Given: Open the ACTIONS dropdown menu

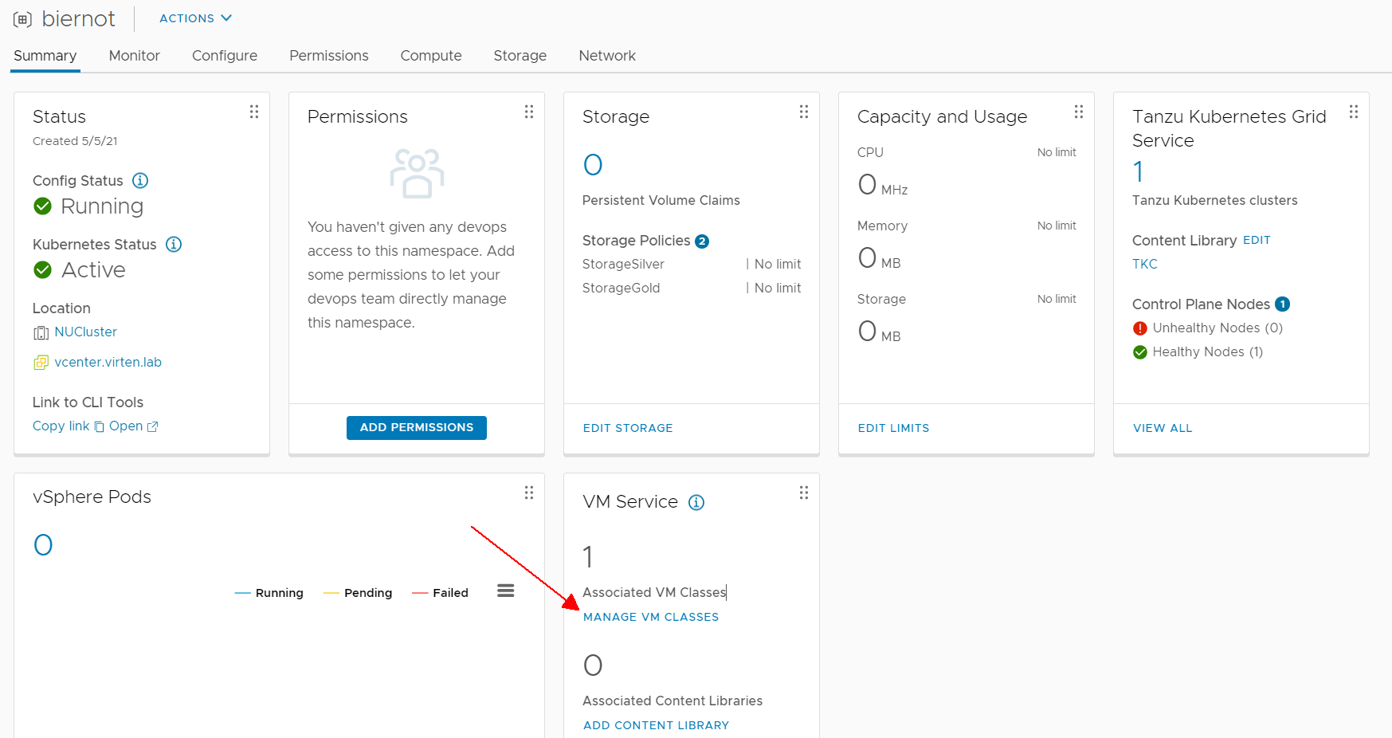Looking at the screenshot, I should [195, 18].
